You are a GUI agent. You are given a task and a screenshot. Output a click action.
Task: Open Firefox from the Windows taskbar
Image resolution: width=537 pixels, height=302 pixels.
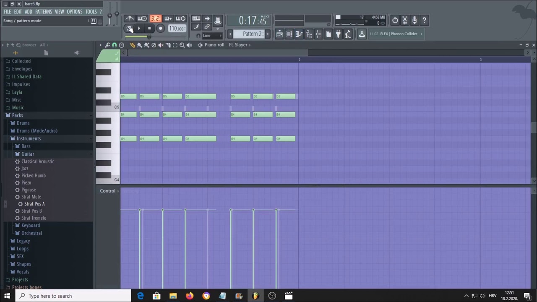[x=190, y=296]
